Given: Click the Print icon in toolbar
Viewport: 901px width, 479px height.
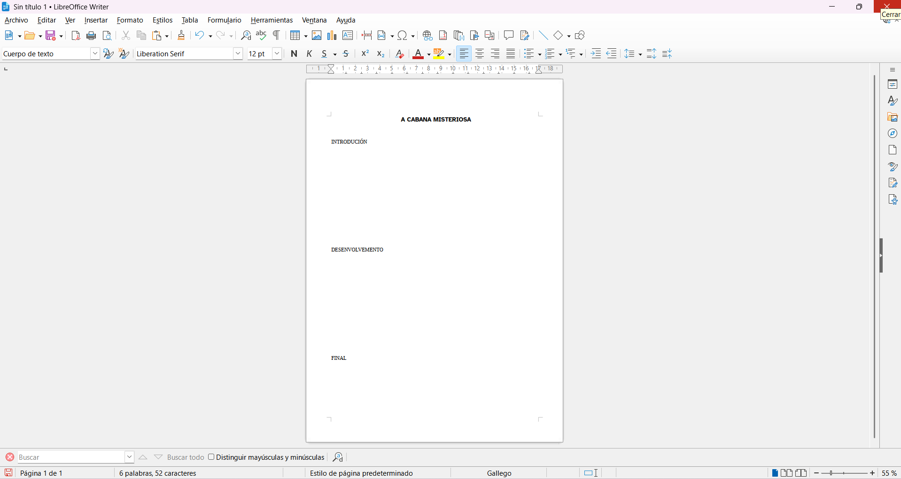Looking at the screenshot, I should coord(92,36).
